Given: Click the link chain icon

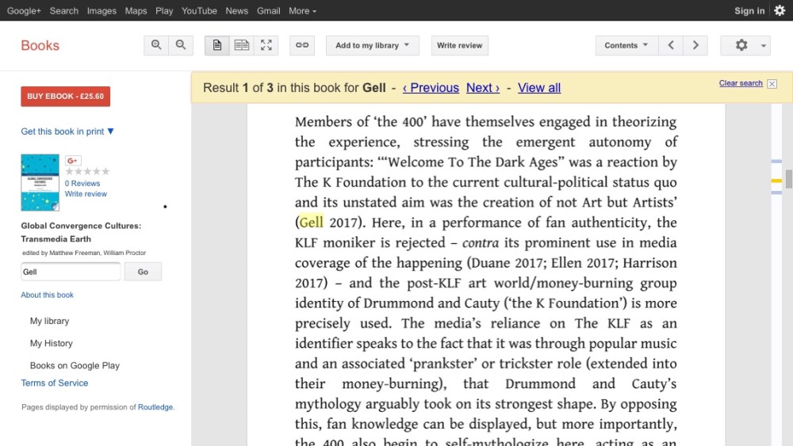Looking at the screenshot, I should point(302,45).
